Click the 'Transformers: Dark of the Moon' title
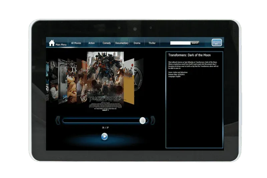267x178 pixels. tap(189, 55)
